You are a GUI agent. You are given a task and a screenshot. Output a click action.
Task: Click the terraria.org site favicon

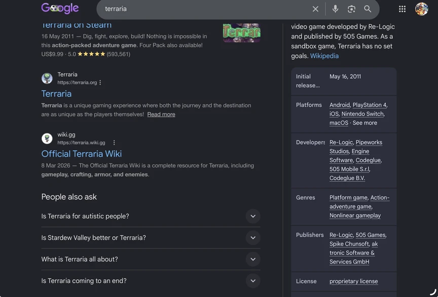(47, 78)
